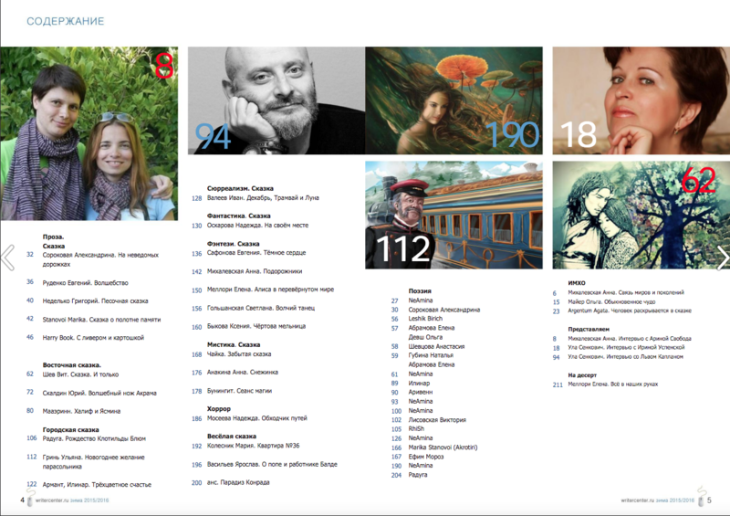The height and width of the screenshot is (516, 730).
Task: Go to the next page with right arrow
Action: tap(723, 258)
